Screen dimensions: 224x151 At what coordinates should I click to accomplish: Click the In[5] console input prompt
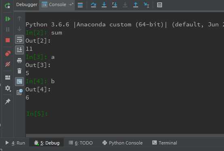coord(37,114)
